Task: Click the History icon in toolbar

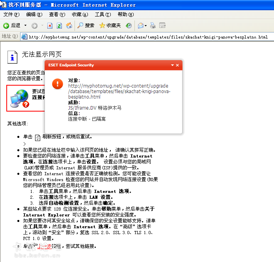Action: pyautogui.click(x=129, y=26)
